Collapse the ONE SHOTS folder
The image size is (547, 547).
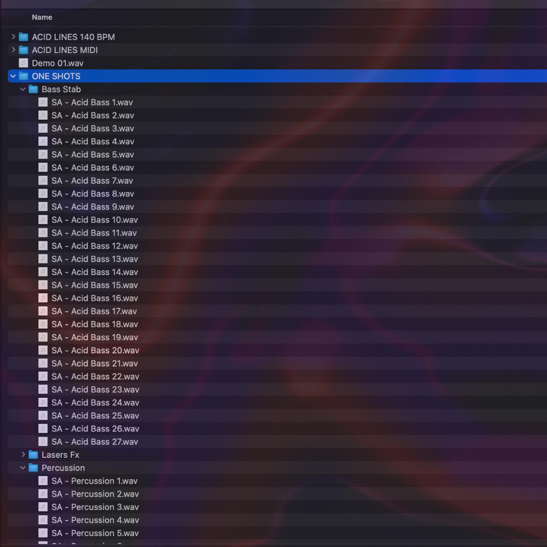(13, 76)
